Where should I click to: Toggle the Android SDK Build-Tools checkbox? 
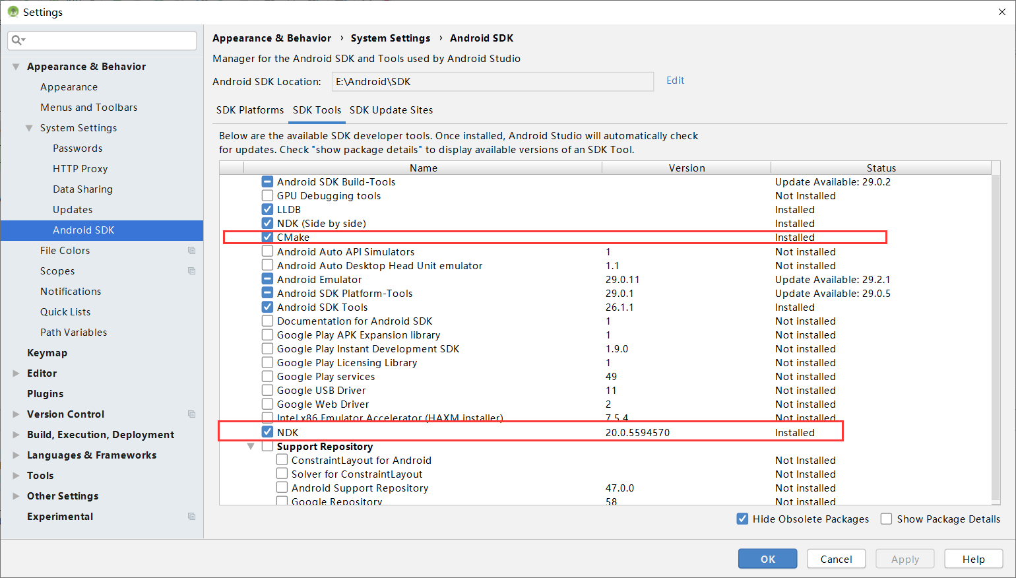[x=267, y=181]
